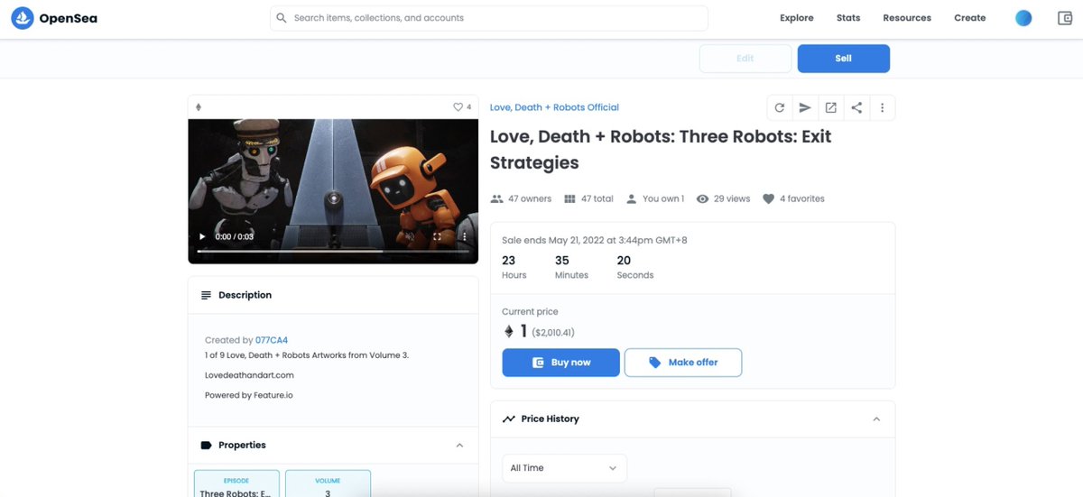Unmute the video volume icon
Image resolution: width=1083 pixels, height=497 pixels.
410,236
